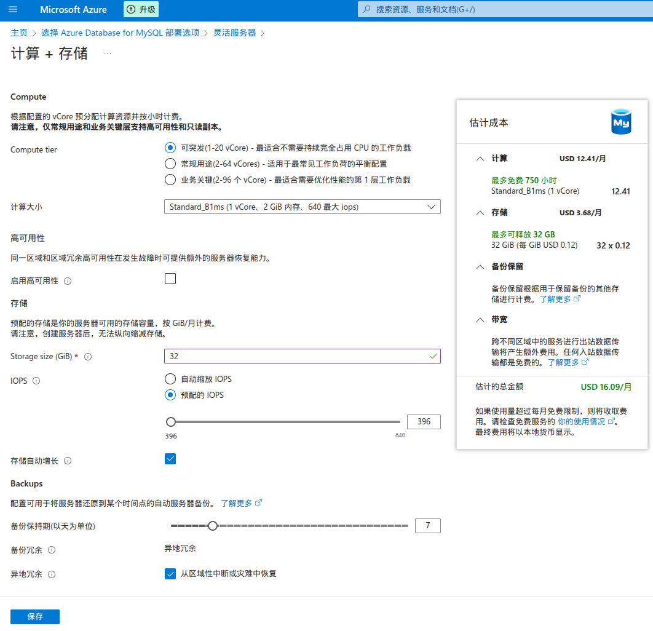Click the 32 GiB (每 GiB USD 0.12) line

[x=534, y=245]
